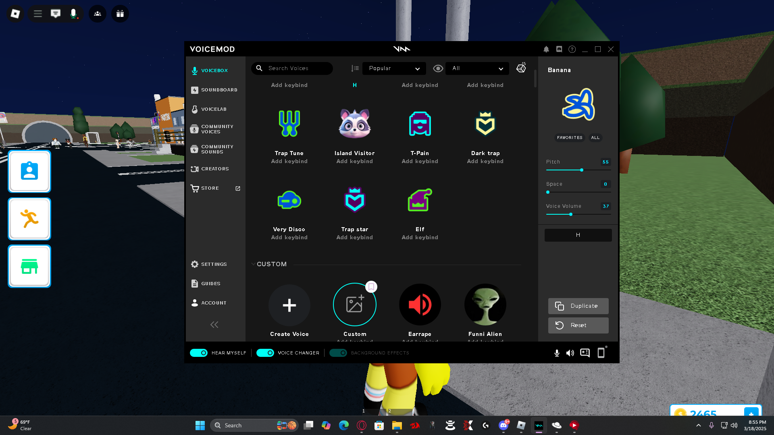Viewport: 774px width, 435px height.
Task: Click the Windows Start button
Action: pyautogui.click(x=200, y=425)
